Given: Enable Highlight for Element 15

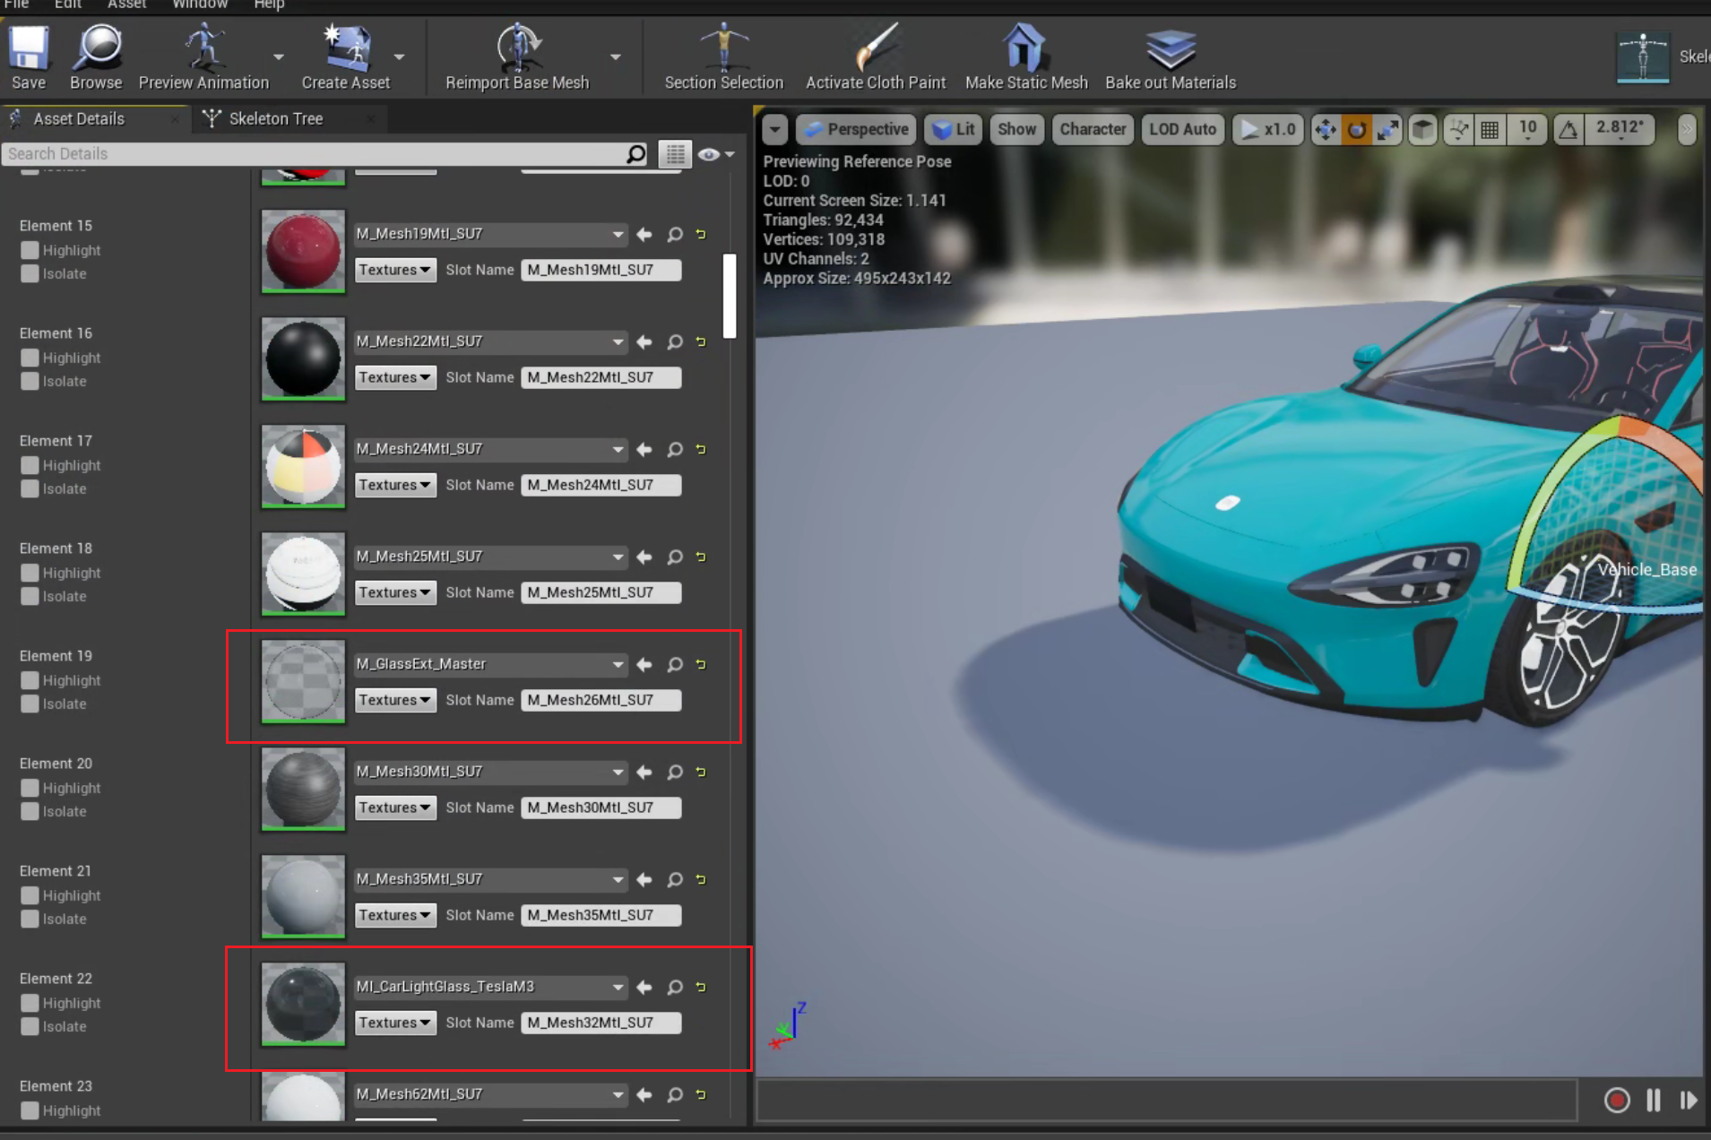Looking at the screenshot, I should pyautogui.click(x=30, y=251).
